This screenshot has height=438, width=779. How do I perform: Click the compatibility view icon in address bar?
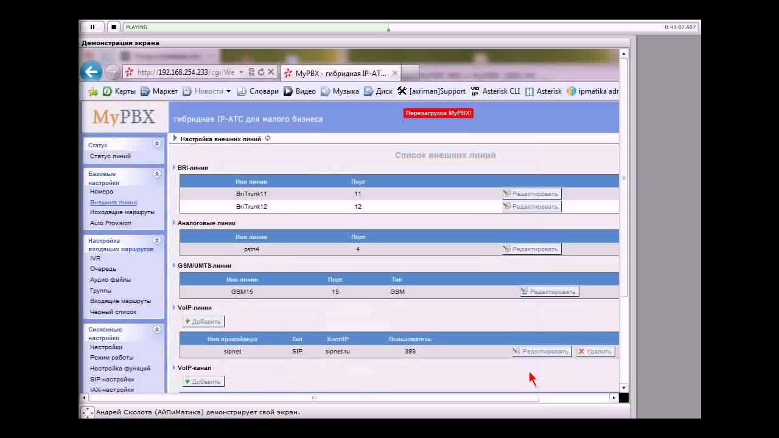[251, 72]
